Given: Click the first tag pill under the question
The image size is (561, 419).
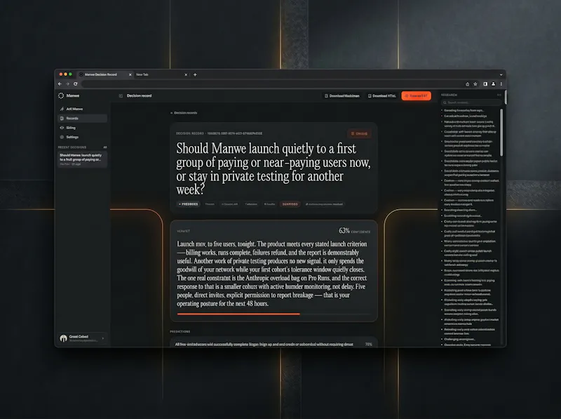Looking at the screenshot, I should [x=188, y=204].
